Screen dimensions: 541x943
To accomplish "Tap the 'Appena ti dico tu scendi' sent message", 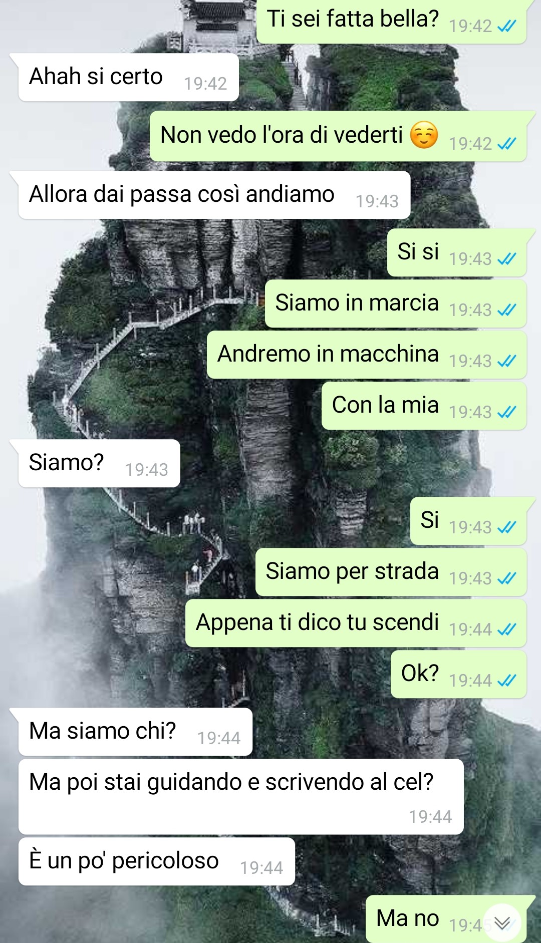I will tap(356, 623).
